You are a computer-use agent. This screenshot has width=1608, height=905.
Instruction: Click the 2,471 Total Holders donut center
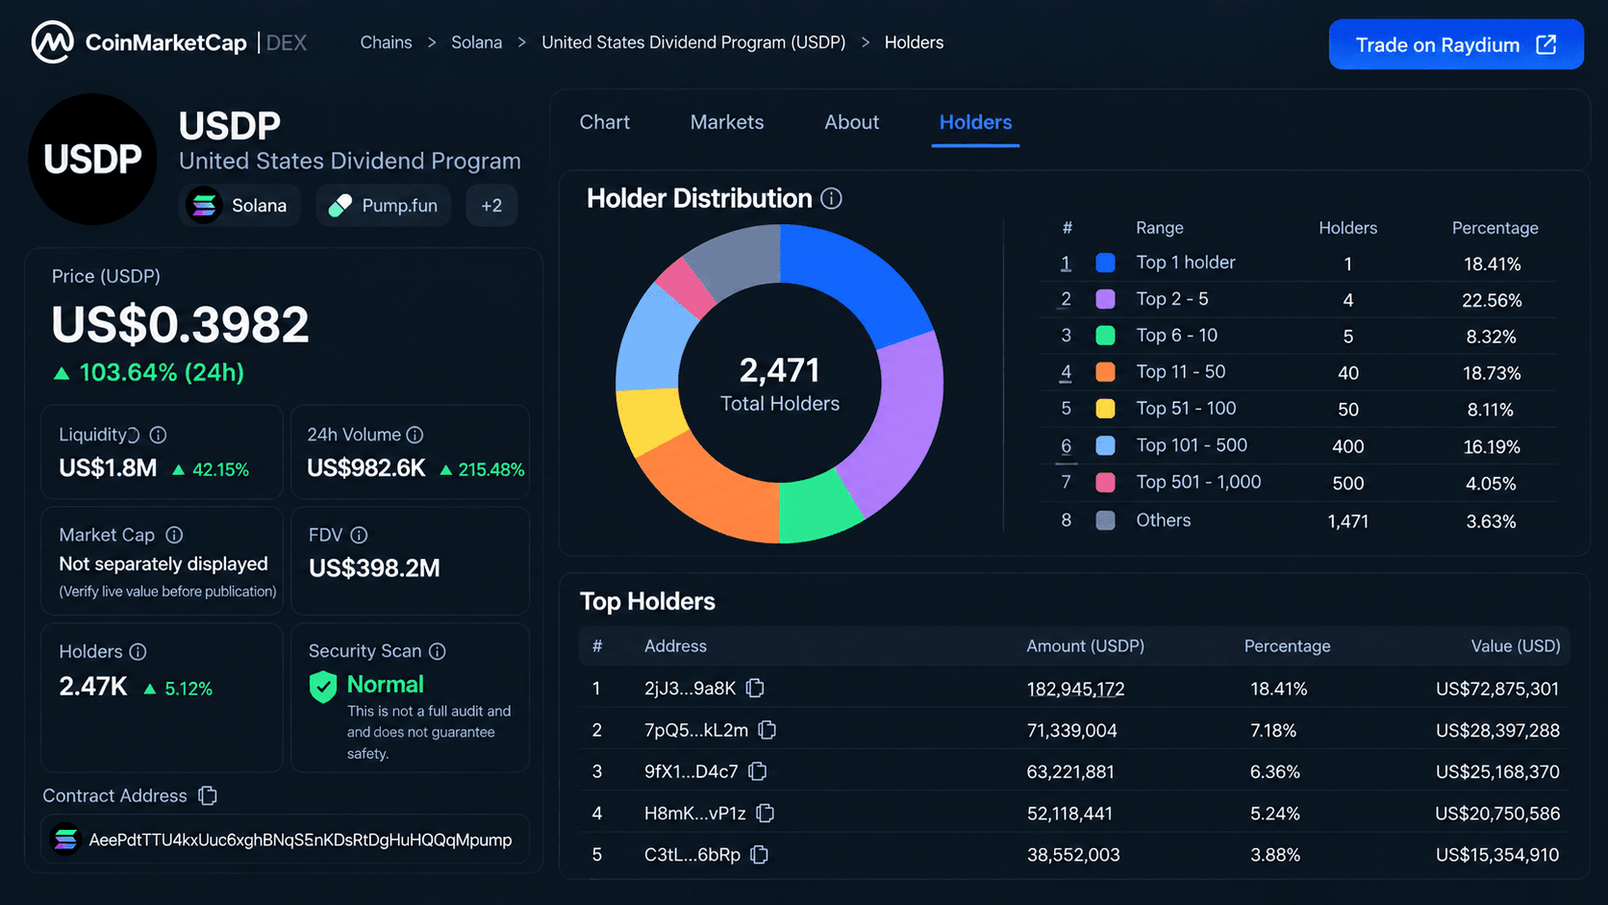780,383
